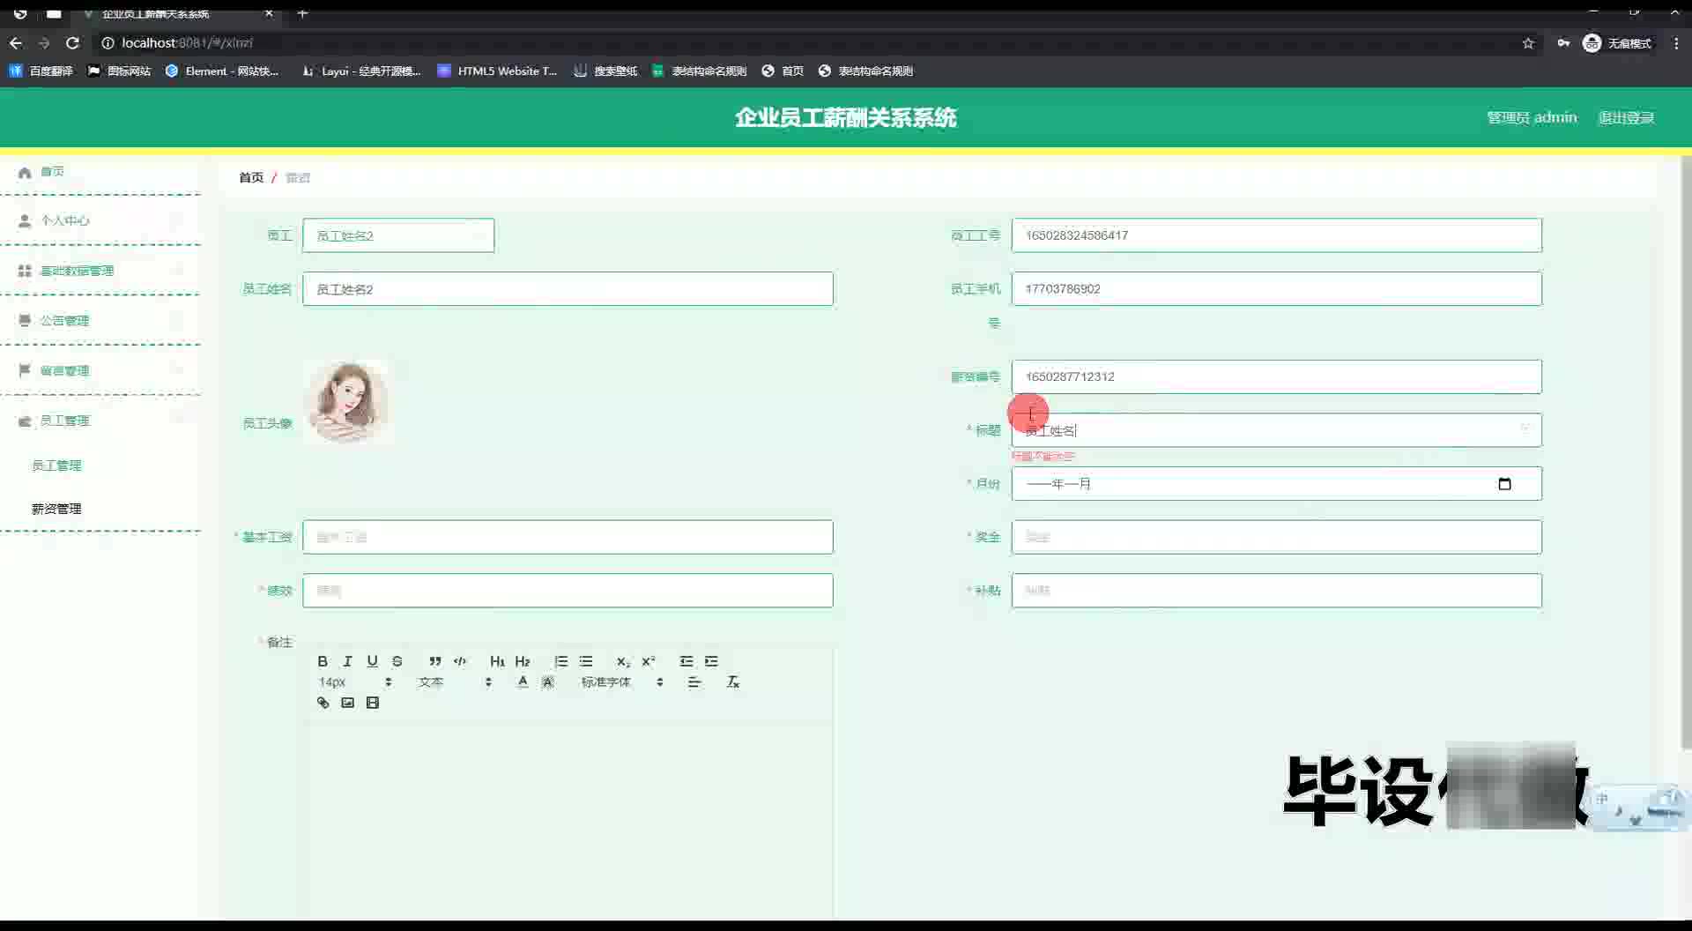Click 退出登录 to log out
The image size is (1692, 931).
1626,117
